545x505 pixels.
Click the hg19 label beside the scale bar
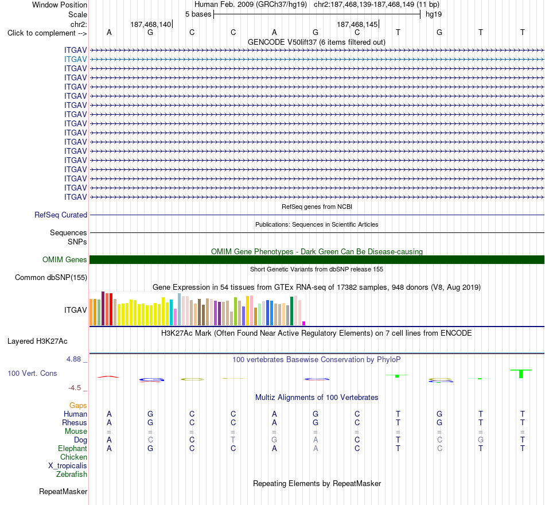(434, 14)
